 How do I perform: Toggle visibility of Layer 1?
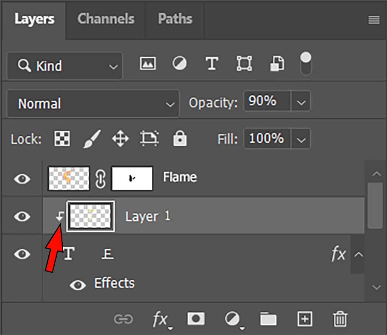pos(22,216)
